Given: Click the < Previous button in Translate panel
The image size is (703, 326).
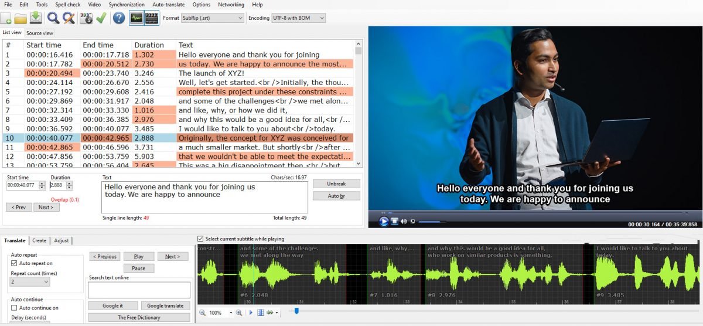Looking at the screenshot, I should (105, 256).
